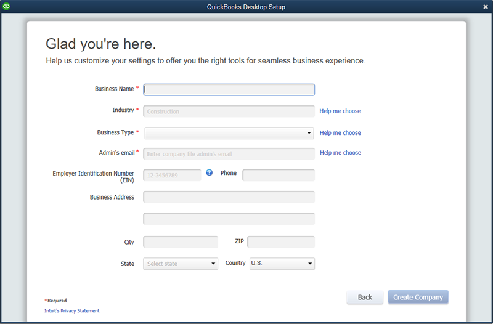Click the Create Company button

(x=418, y=297)
